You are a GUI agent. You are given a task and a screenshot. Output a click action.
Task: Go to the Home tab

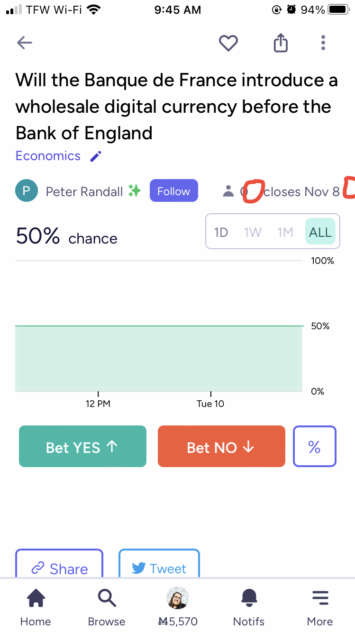pyautogui.click(x=36, y=607)
